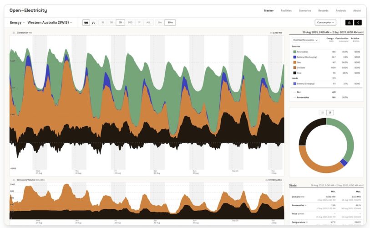Image resolution: width=370 pixels, height=228 pixels.
Task: Select the 7D time range
Action: click(121, 22)
